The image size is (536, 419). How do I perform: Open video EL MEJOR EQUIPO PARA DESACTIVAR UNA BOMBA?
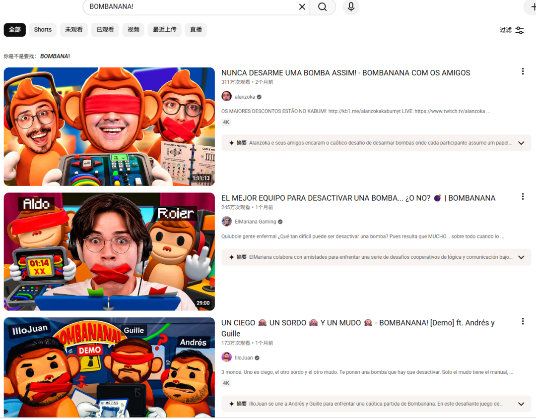[358, 198]
